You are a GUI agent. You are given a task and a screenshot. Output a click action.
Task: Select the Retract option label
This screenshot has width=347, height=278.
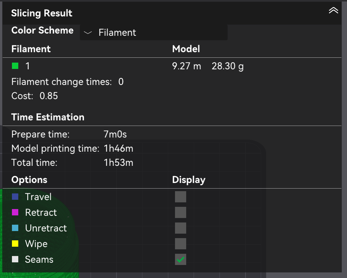[41, 212]
